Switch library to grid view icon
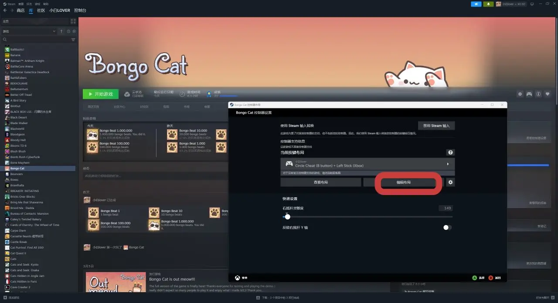 point(73,21)
